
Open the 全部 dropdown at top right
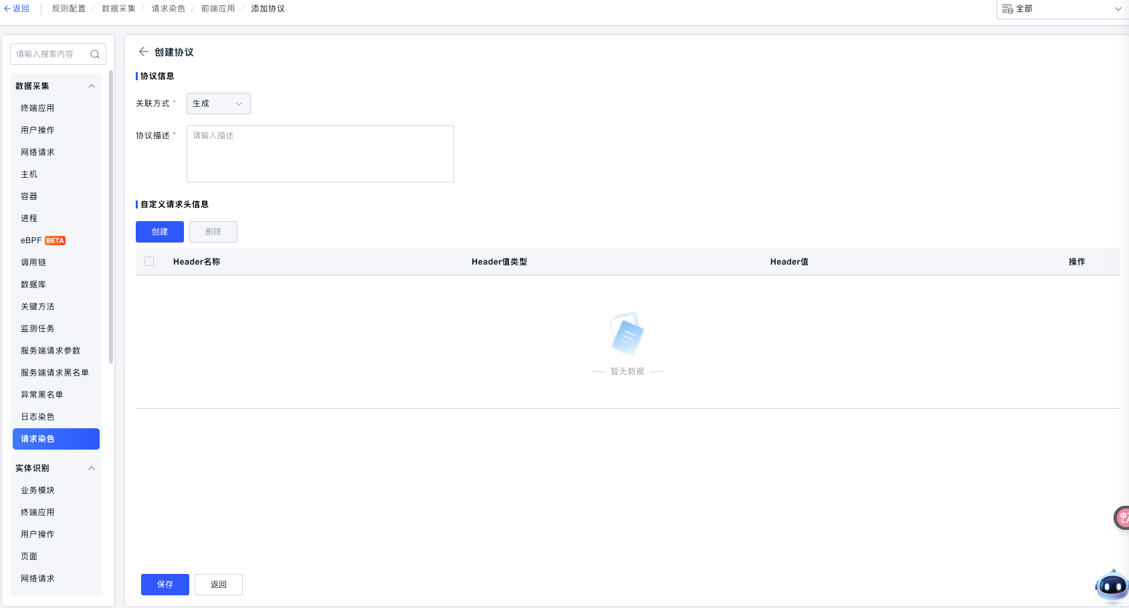1061,9
